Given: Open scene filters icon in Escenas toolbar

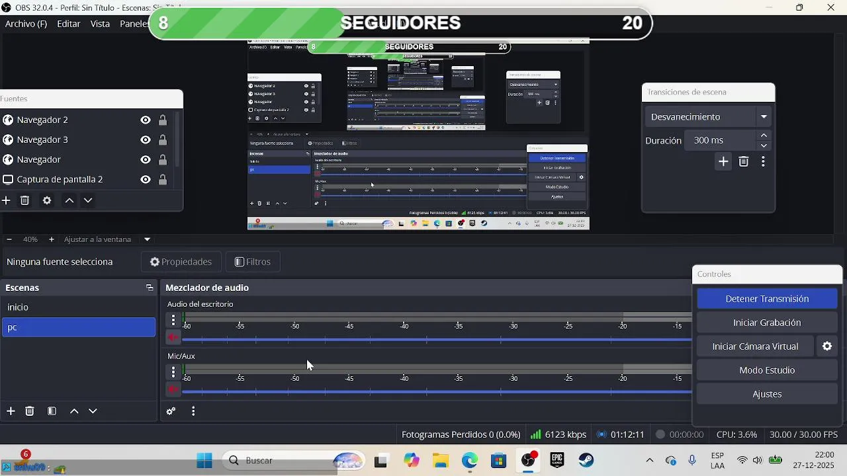Looking at the screenshot, I should (x=52, y=411).
